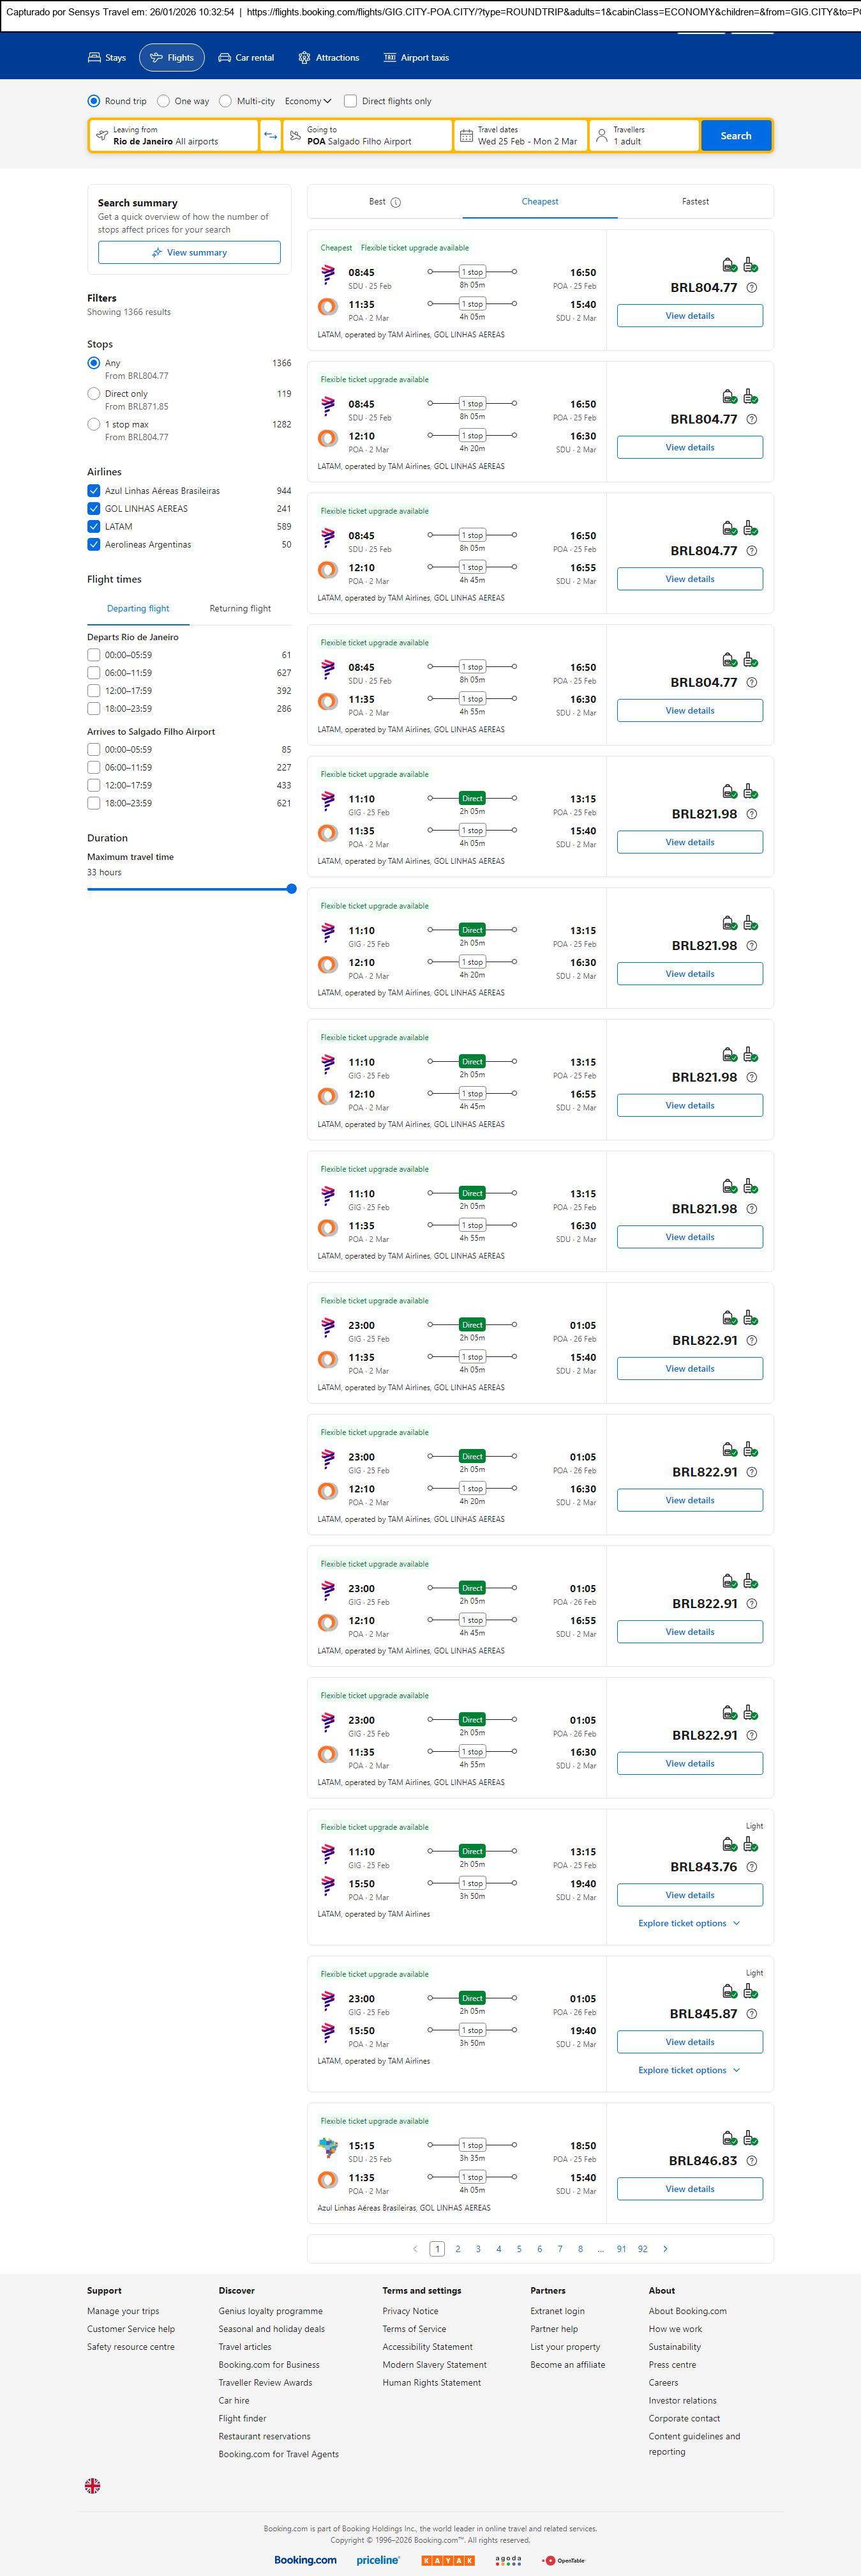
Task: Select Direct only stops filter
Action: click(94, 394)
